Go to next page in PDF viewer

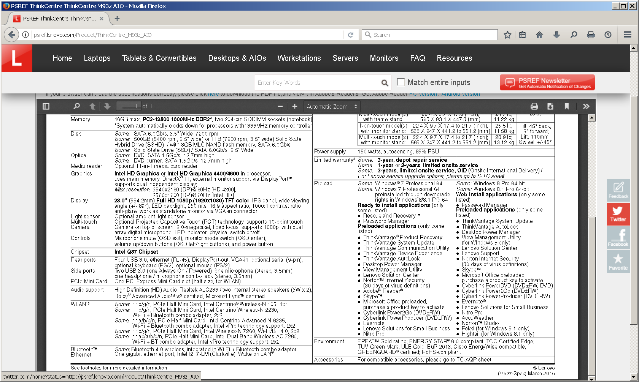coord(107,106)
